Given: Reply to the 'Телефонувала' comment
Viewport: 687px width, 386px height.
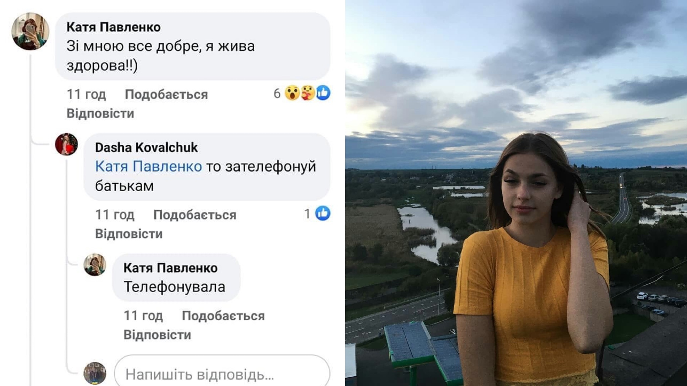Looking at the screenshot, I should [157, 335].
